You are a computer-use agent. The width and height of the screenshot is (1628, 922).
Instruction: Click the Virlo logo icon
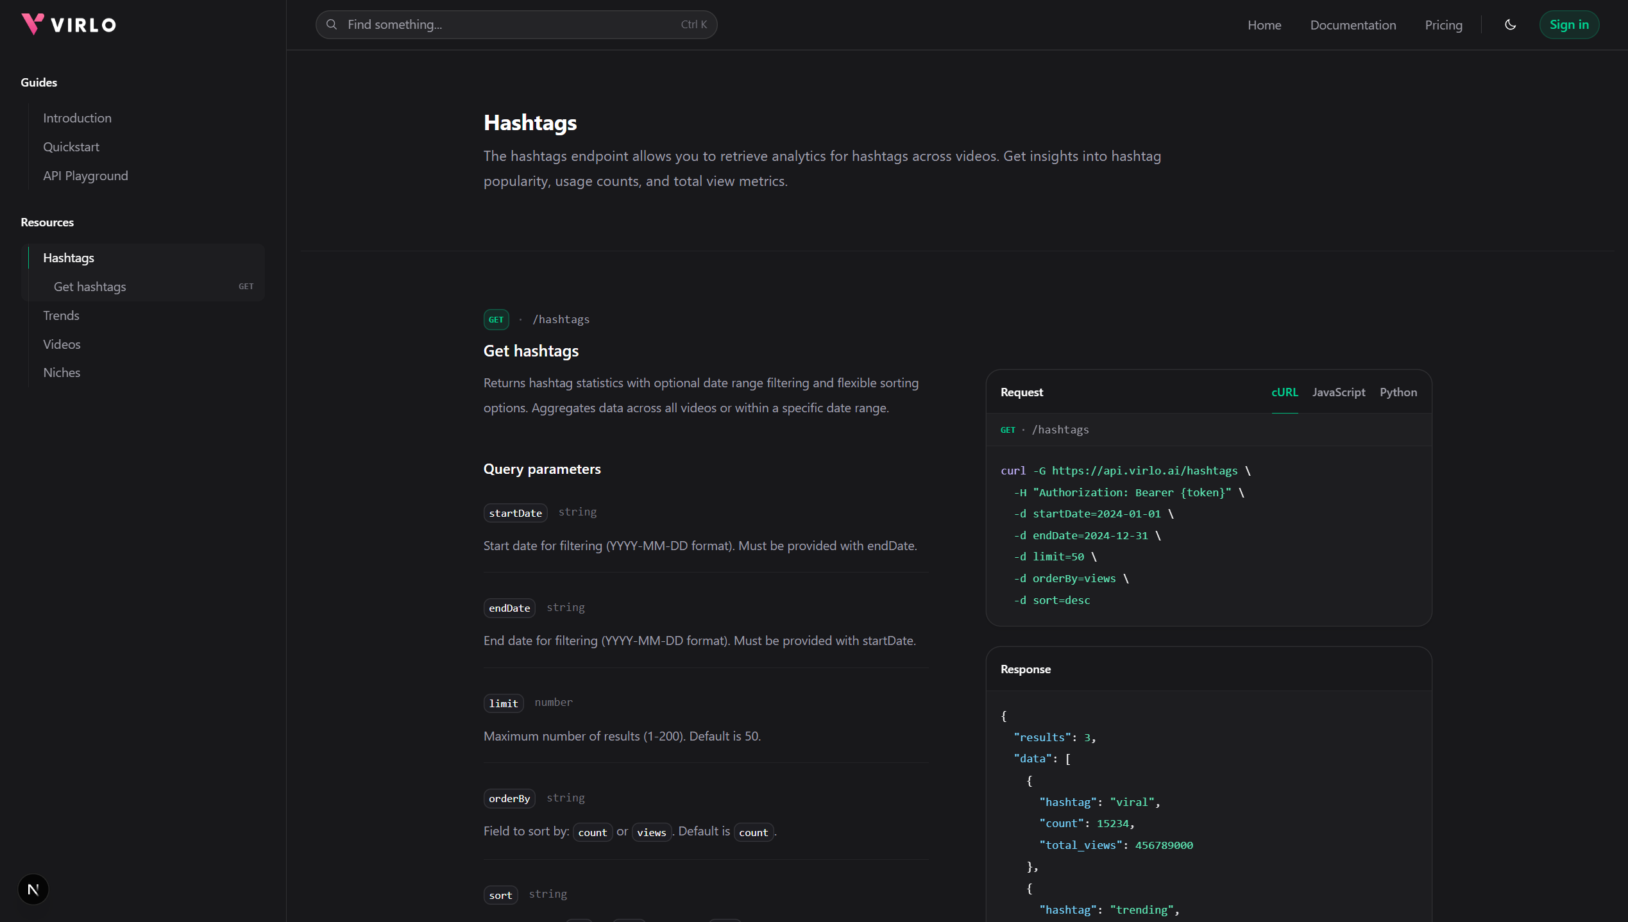[x=32, y=24]
